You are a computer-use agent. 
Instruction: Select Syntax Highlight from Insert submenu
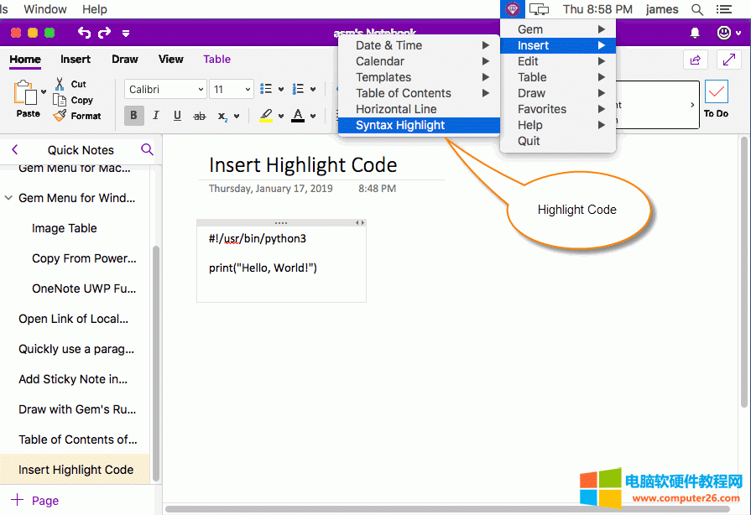click(400, 125)
